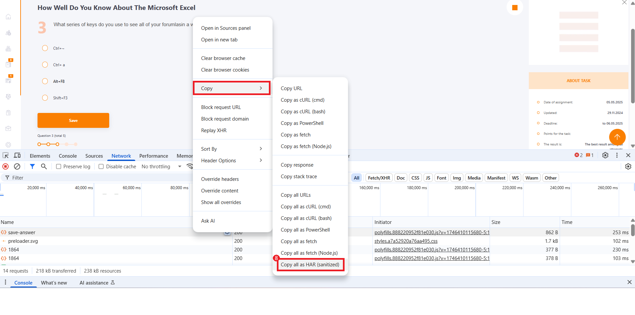Viewport: 635px width, 315px height.
Task: Click the sidebar envelope icon
Action: pyautogui.click(x=9, y=129)
